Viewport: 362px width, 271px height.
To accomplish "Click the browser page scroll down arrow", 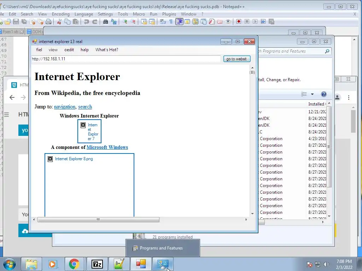I will click(252, 213).
